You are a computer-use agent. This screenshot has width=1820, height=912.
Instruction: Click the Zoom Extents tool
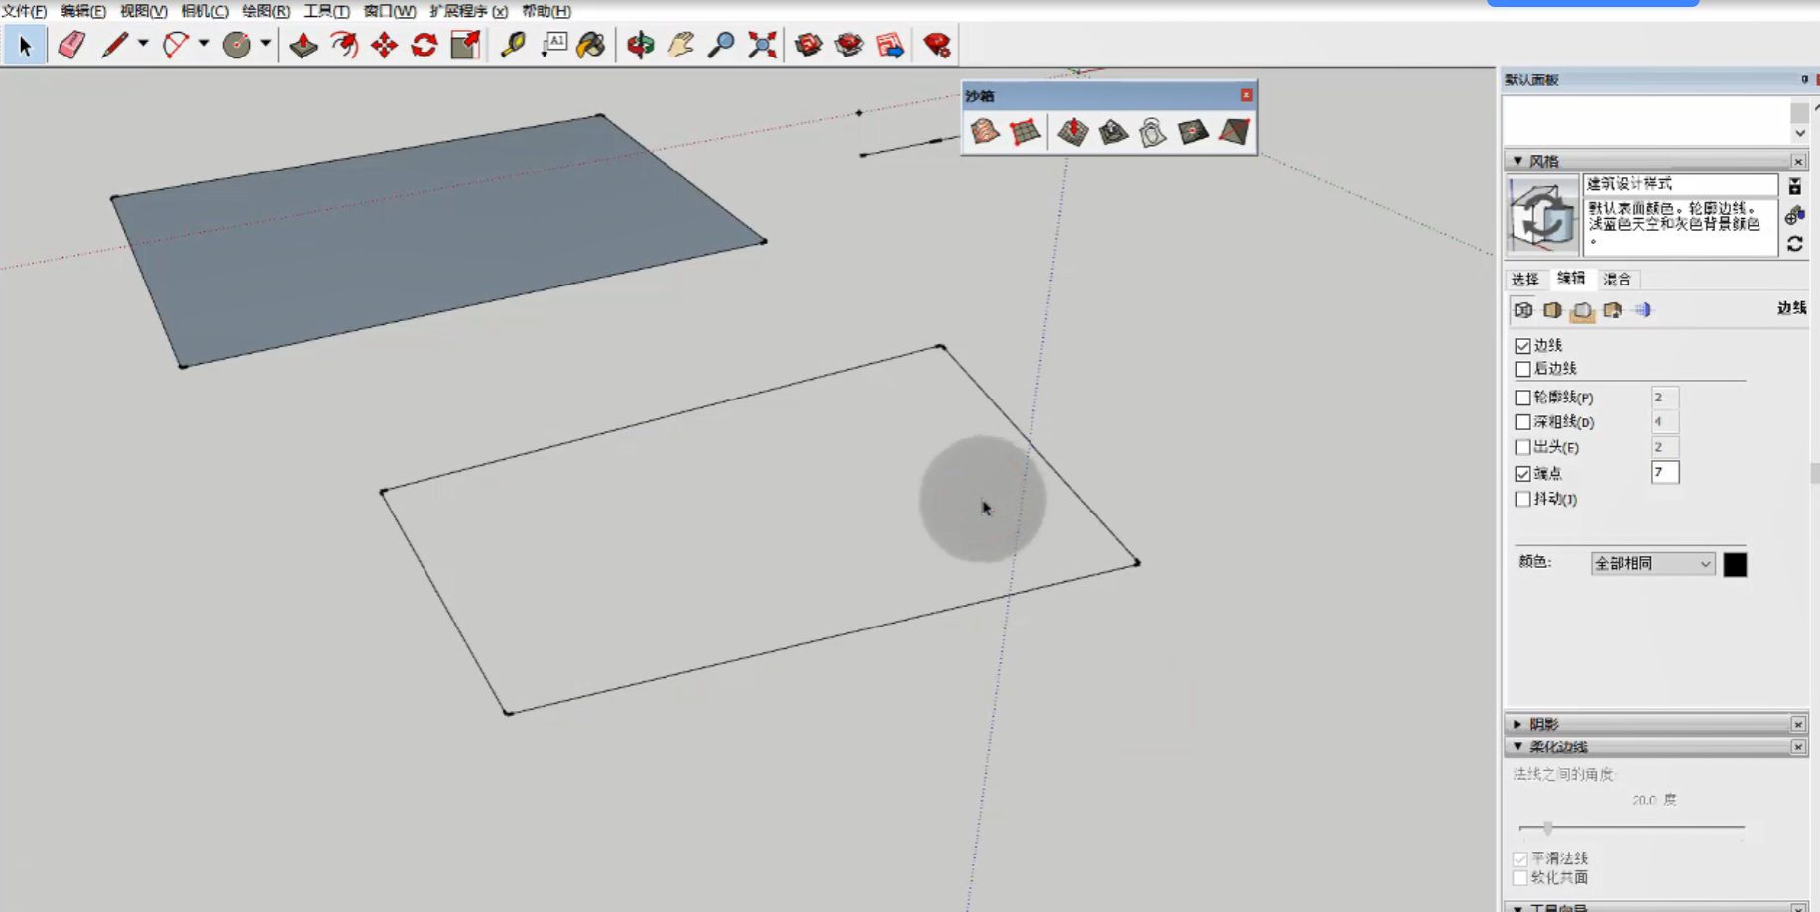pos(762,45)
